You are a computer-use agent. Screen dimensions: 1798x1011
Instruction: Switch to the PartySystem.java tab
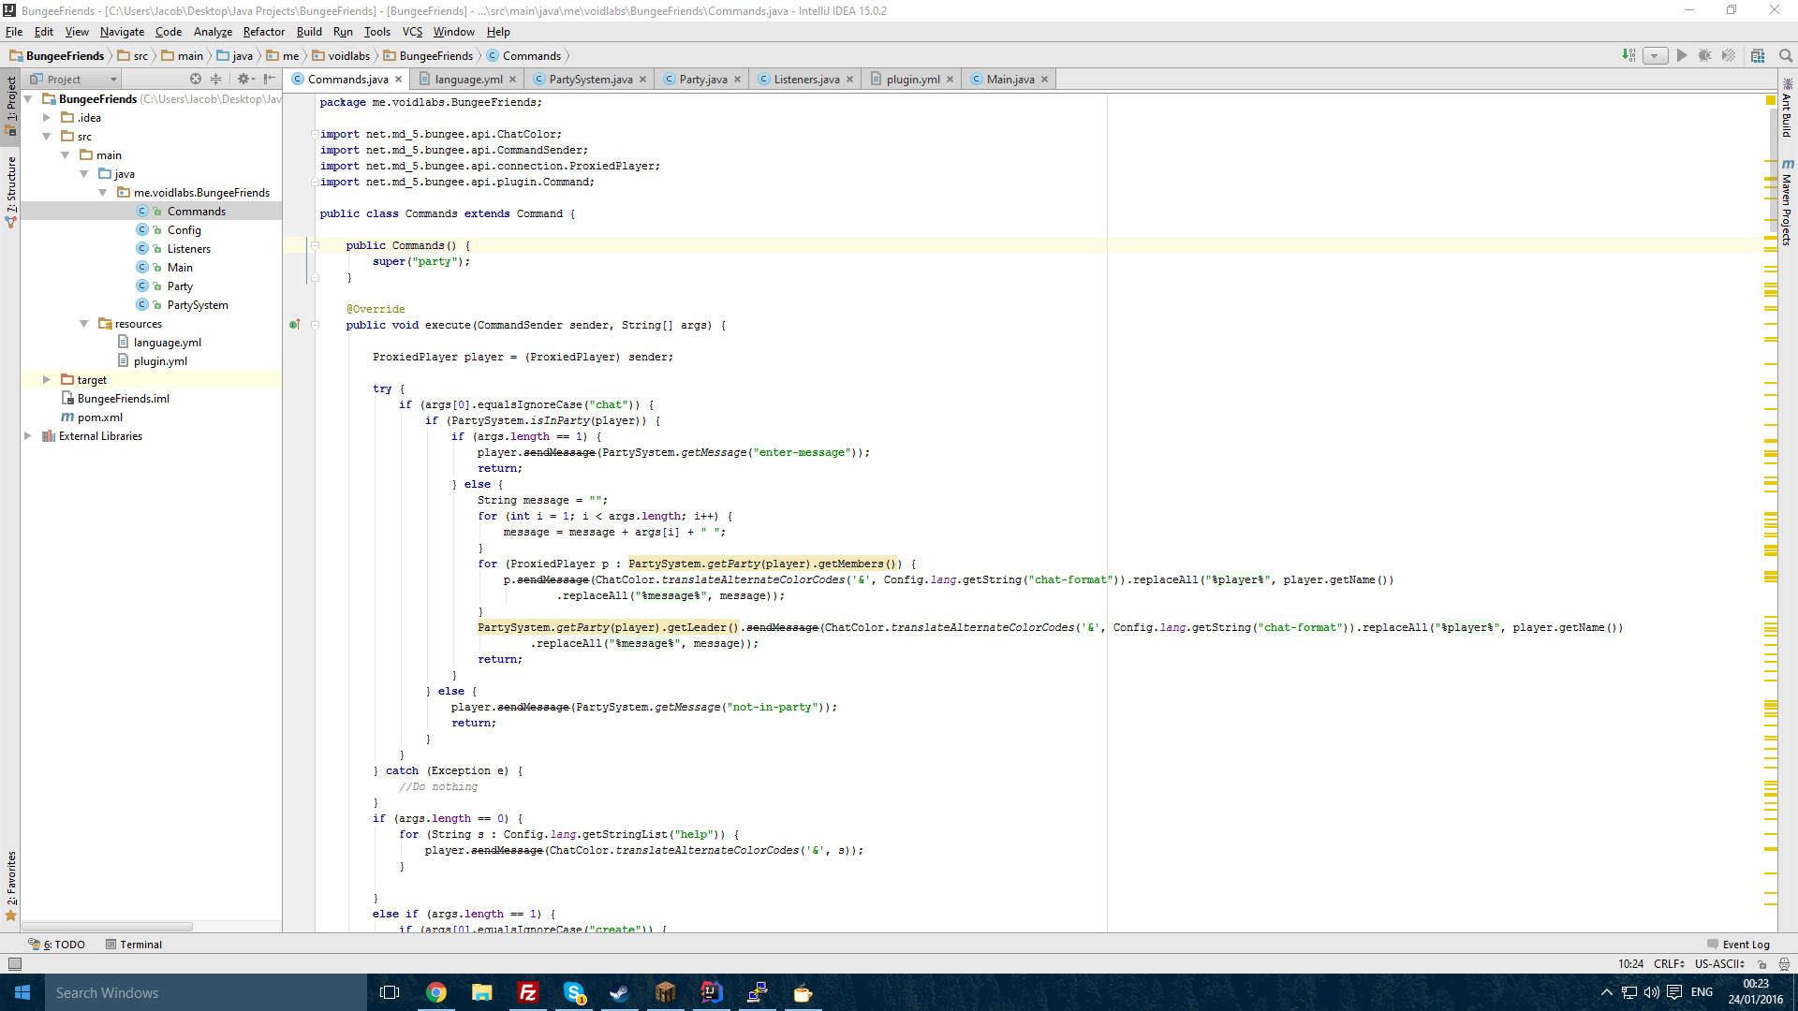pos(590,80)
